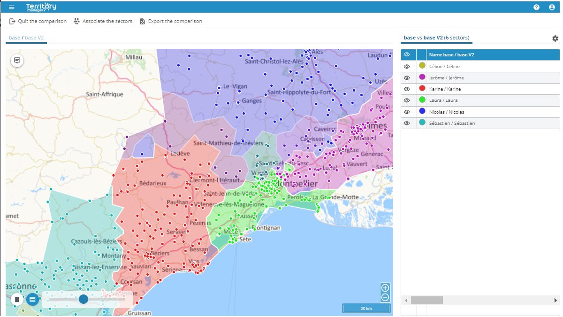Select base vs base V2 sectors tab

(436, 38)
